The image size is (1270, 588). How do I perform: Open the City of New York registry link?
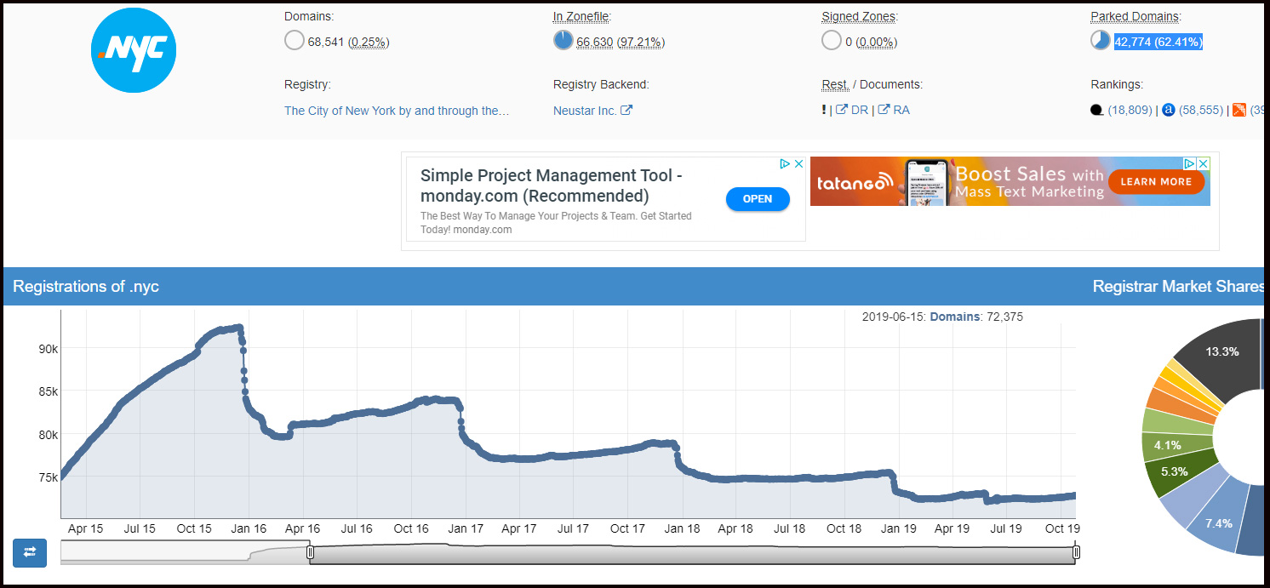click(x=397, y=111)
